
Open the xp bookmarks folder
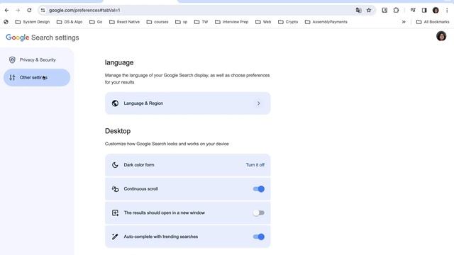[182, 22]
